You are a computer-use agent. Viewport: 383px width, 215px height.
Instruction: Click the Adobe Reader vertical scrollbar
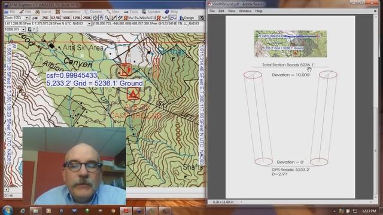tap(376, 107)
